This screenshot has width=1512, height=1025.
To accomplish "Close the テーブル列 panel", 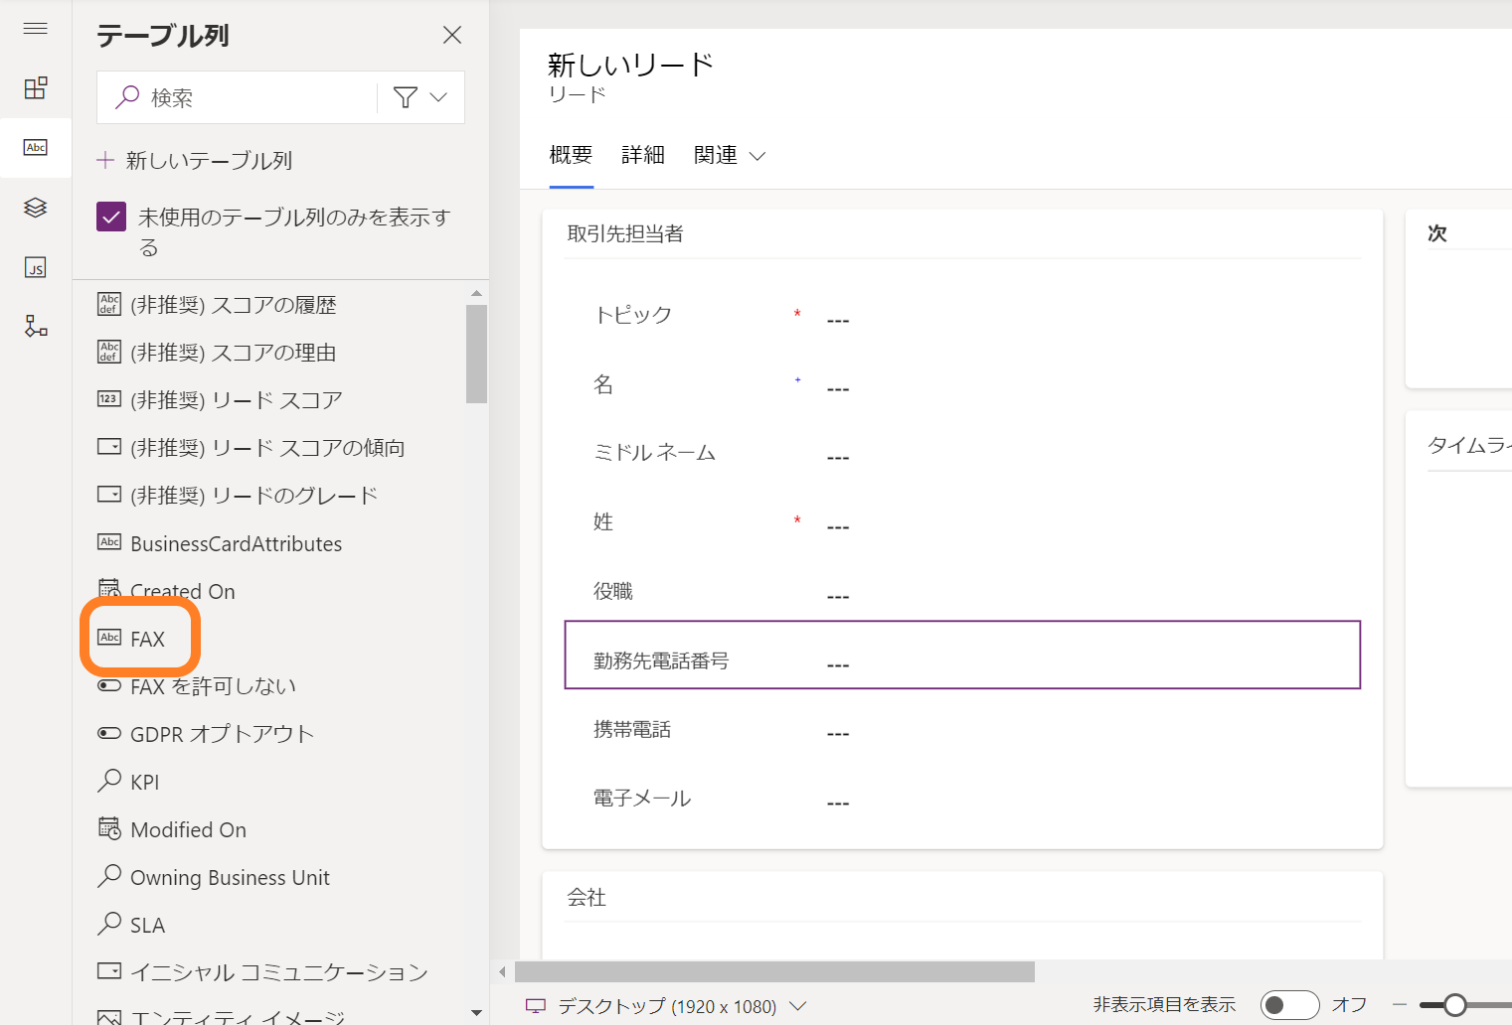I will coord(452,36).
